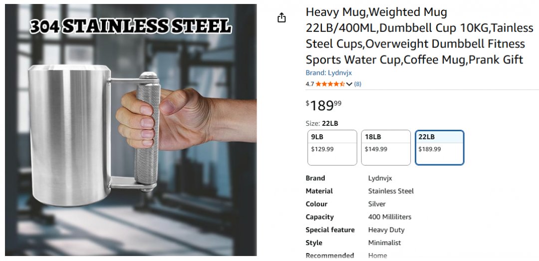Click the $189.99 main price
The width and height of the screenshot is (539, 261).
click(x=324, y=105)
